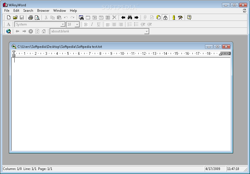Toggle italic formatting
This screenshot has width=250, height=174.
click(x=92, y=24)
